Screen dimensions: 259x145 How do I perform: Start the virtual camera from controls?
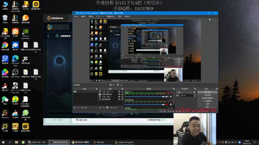(207, 98)
